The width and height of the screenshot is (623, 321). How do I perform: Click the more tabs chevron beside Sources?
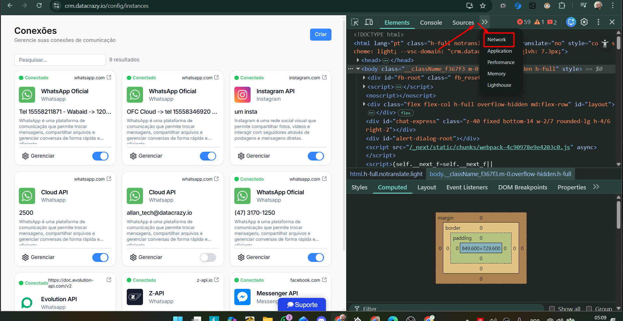point(485,22)
